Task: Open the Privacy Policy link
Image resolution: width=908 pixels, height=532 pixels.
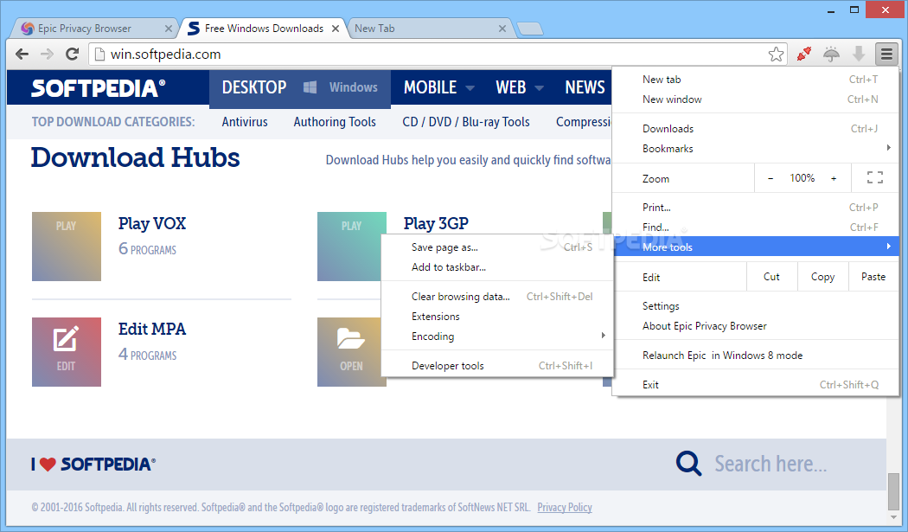Action: point(565,508)
